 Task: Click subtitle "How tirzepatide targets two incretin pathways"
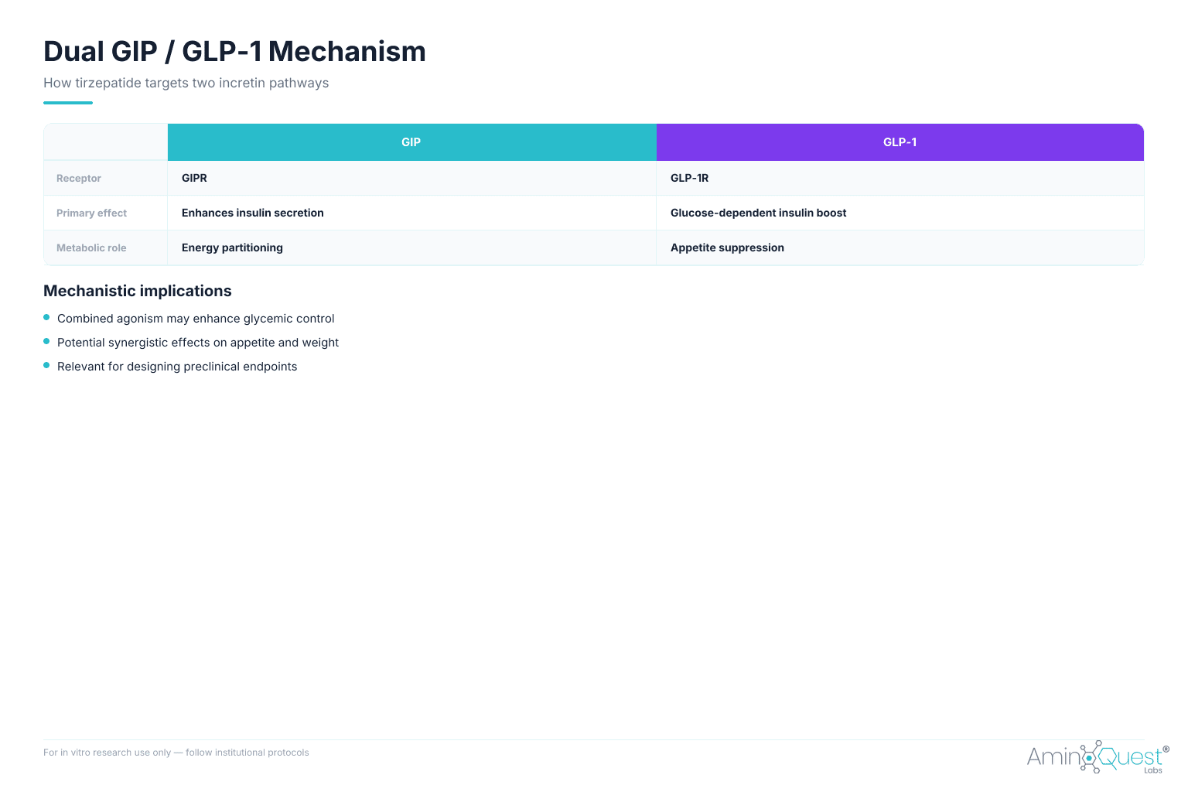click(x=186, y=83)
